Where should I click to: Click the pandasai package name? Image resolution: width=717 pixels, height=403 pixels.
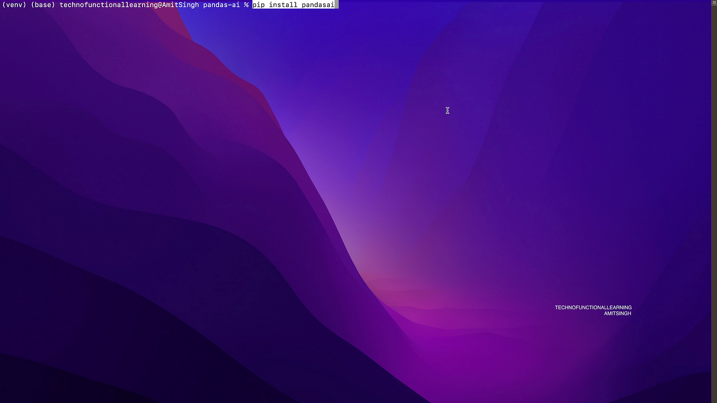(318, 5)
